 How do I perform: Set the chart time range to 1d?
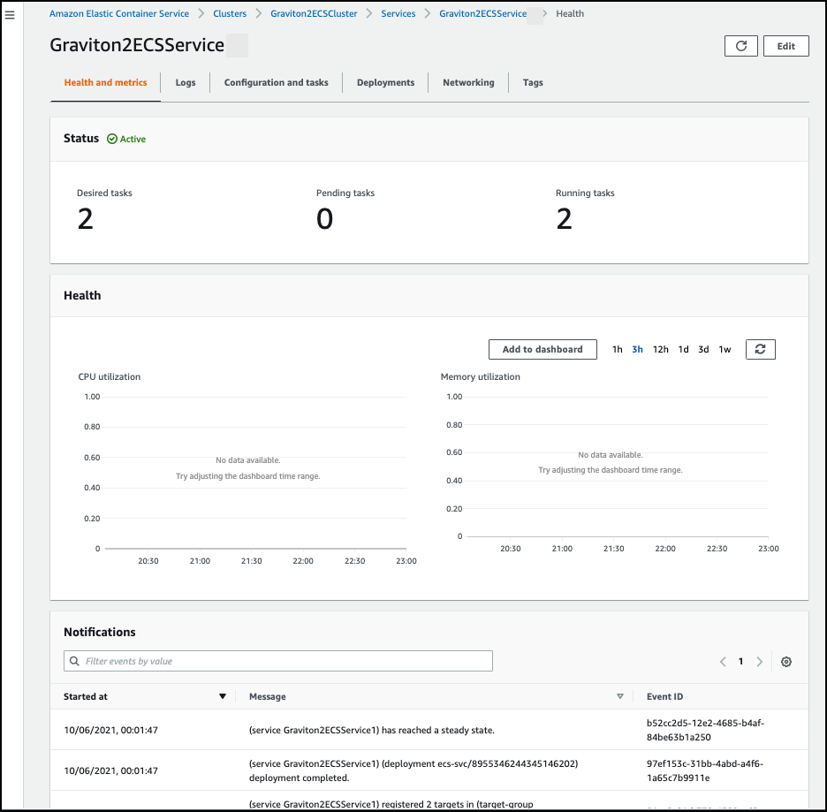pyautogui.click(x=684, y=349)
